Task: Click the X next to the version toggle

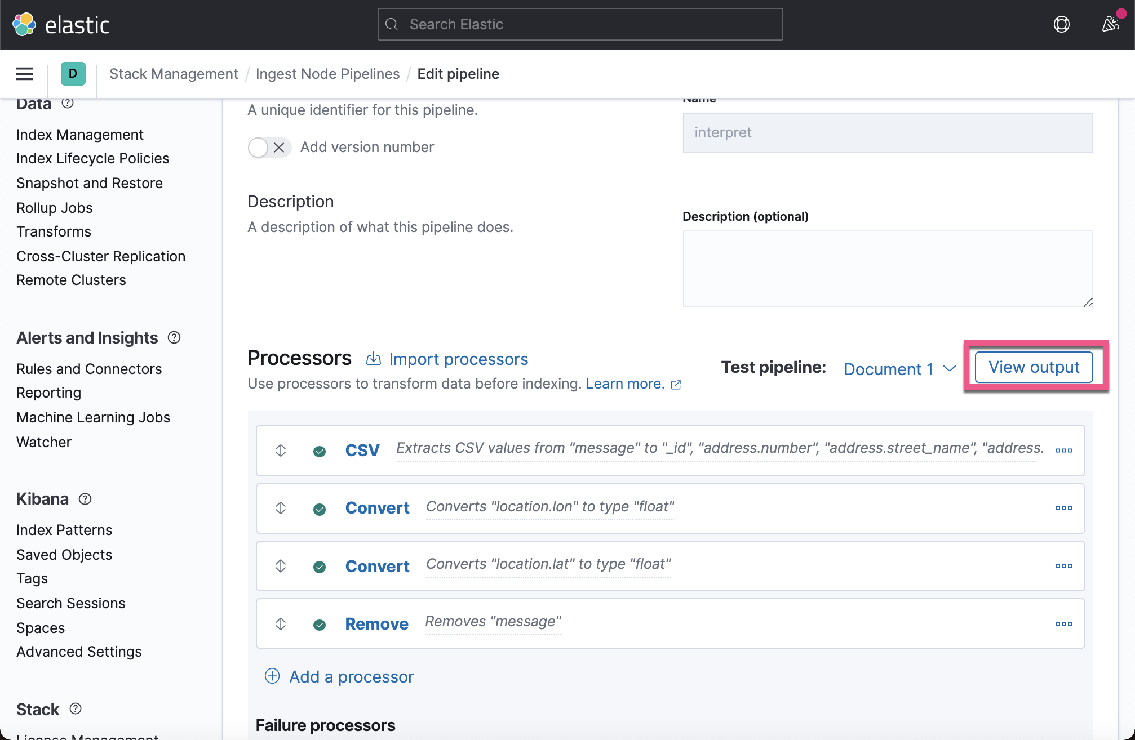Action: (x=278, y=147)
